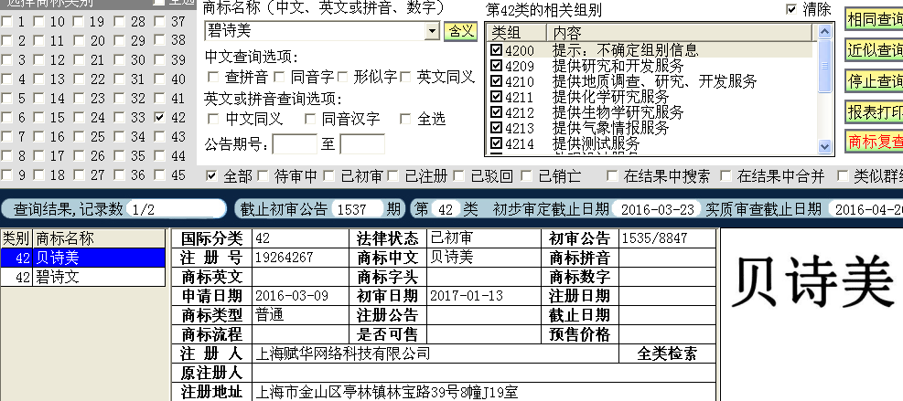The height and width of the screenshot is (401, 903).
Task: Tick class 35 checkbox
Action: 120,156
